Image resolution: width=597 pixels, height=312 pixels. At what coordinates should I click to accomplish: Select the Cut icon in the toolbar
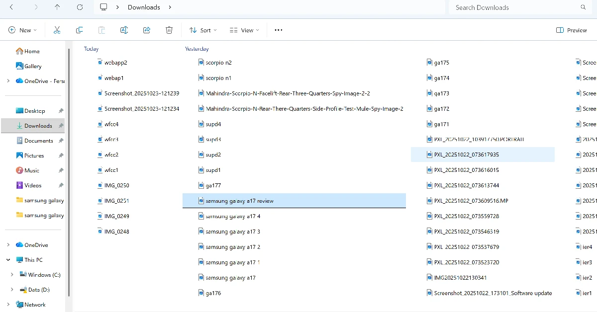pos(57,30)
